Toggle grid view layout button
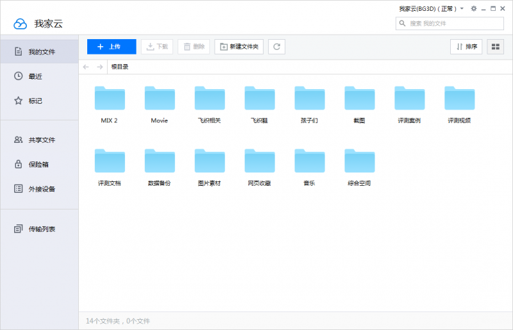The image size is (513, 330). pos(495,47)
